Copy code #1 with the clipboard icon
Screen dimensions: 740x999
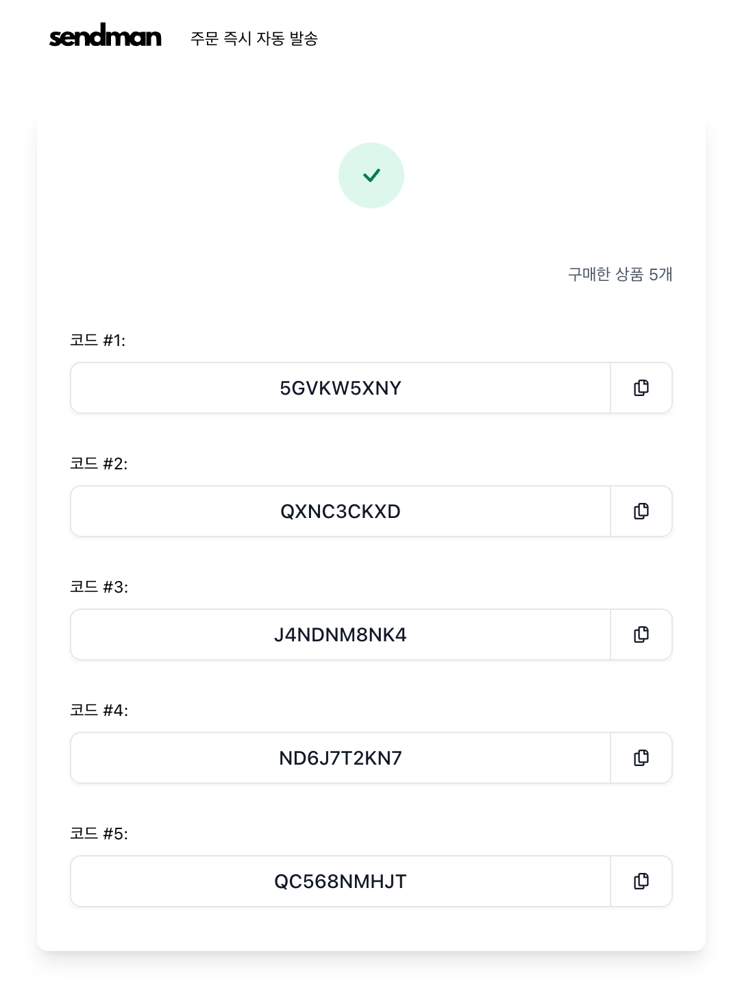pos(641,388)
